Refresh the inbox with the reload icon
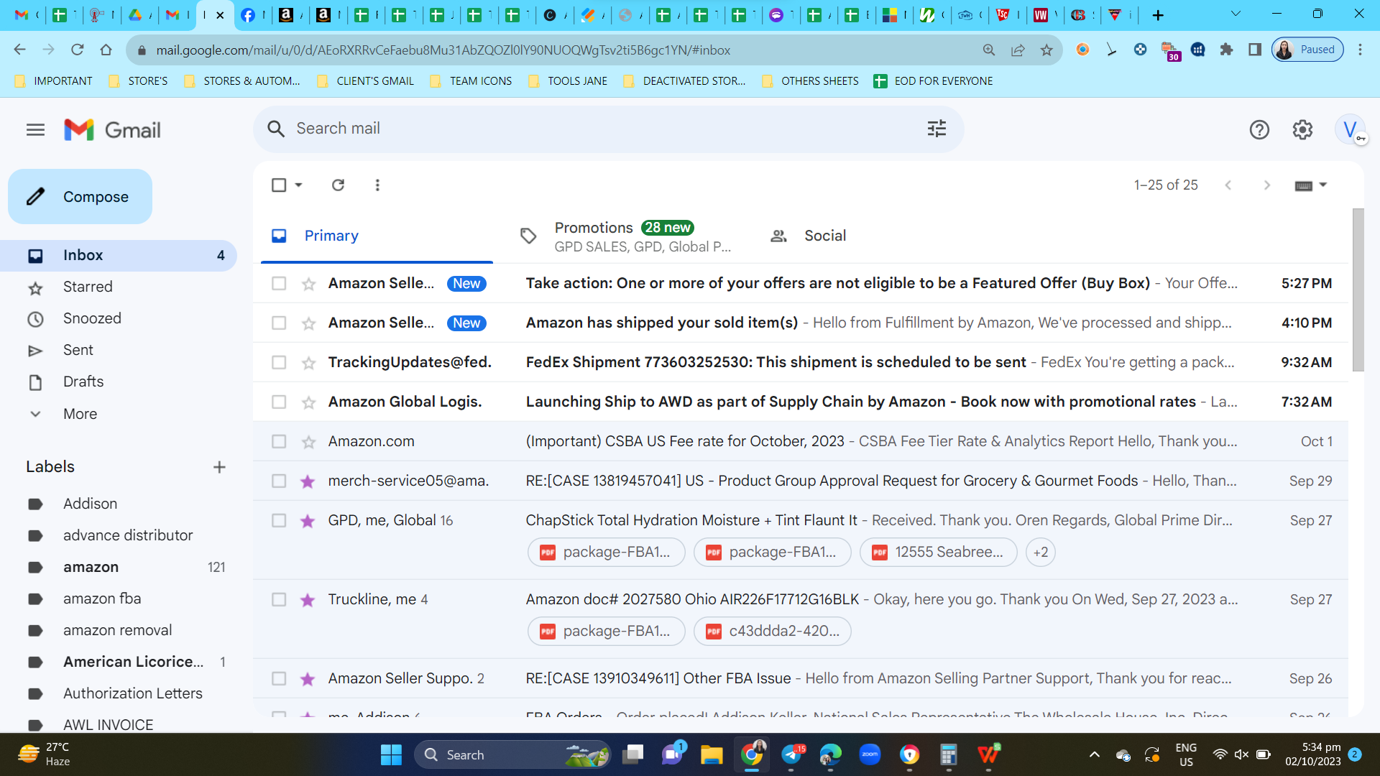This screenshot has width=1380, height=776. click(x=338, y=185)
